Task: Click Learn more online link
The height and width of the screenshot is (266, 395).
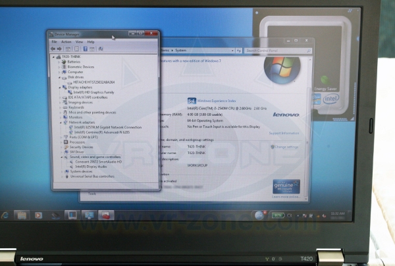Action: (x=286, y=197)
